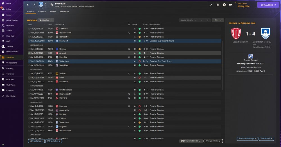
Task: Select the West Ham row radio
Action: pos(29,65)
